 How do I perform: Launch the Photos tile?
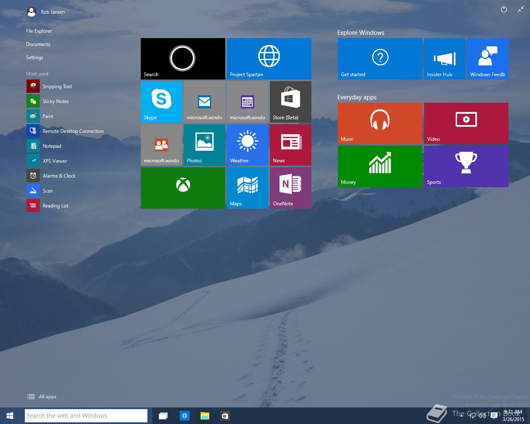[205, 145]
